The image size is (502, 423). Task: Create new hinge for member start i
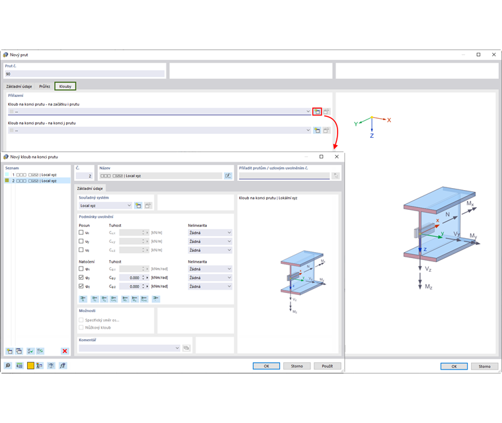tap(317, 112)
